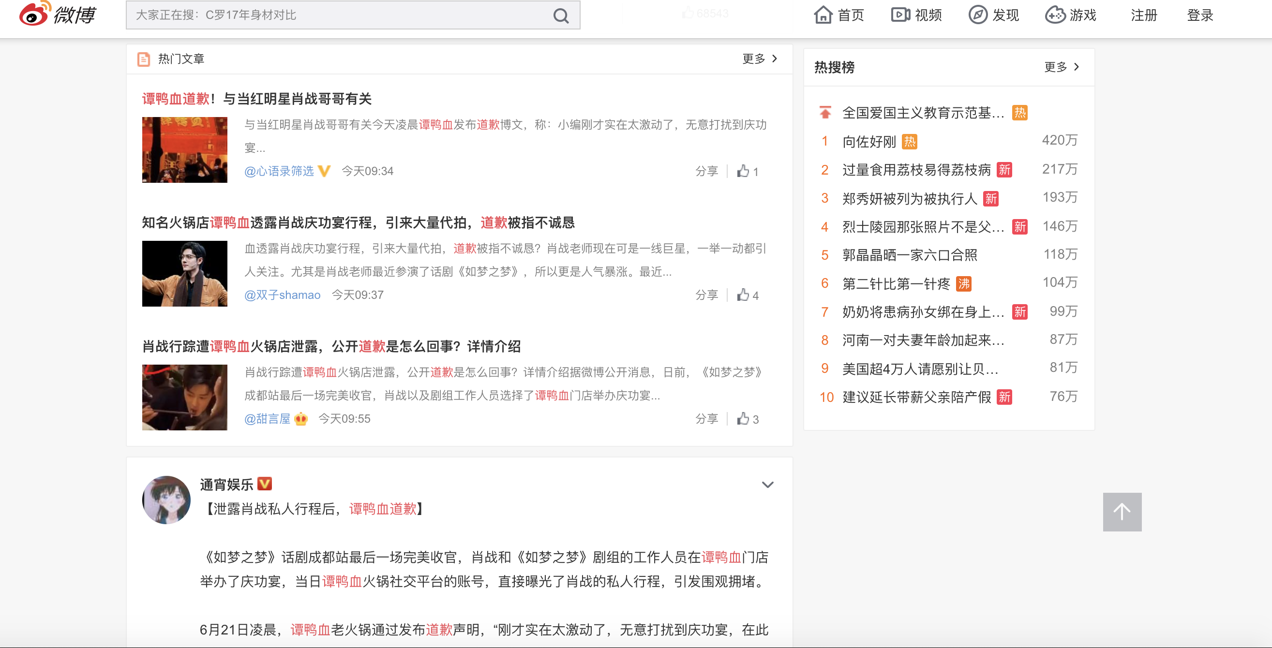Open hot search 烈士陵园那张照片不是父…
Screen dimensions: 1272x648
(x=923, y=226)
